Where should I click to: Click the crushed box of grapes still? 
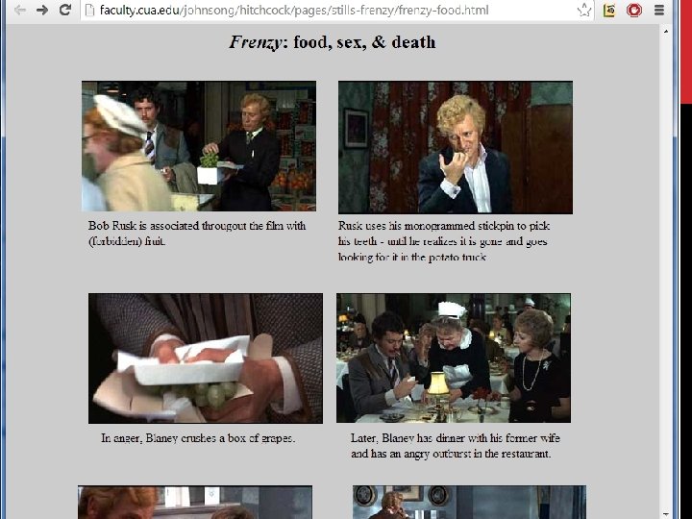point(206,358)
